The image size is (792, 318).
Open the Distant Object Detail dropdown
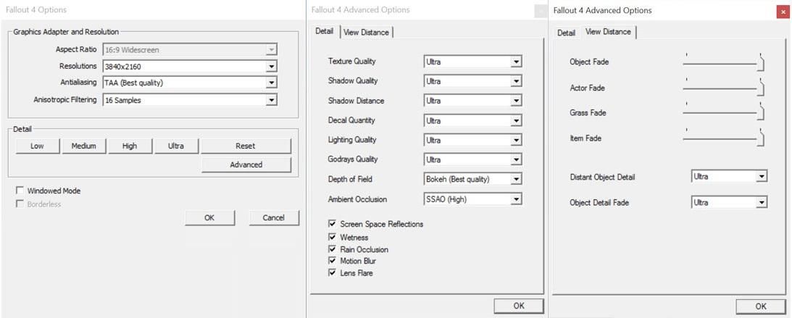pos(729,177)
